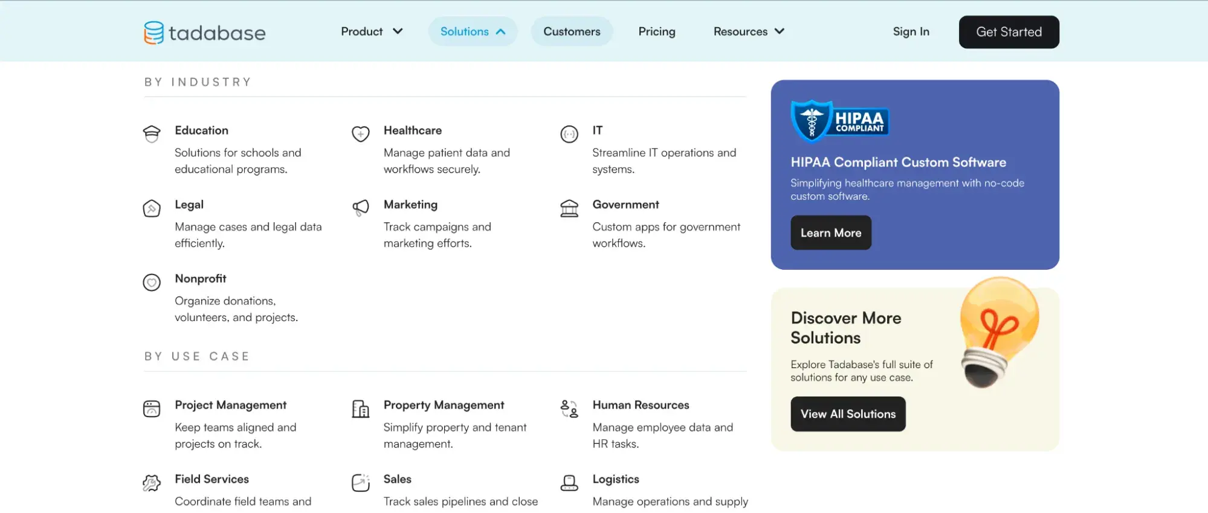
Task: Click Learn More in HIPAA card
Action: [x=831, y=233]
